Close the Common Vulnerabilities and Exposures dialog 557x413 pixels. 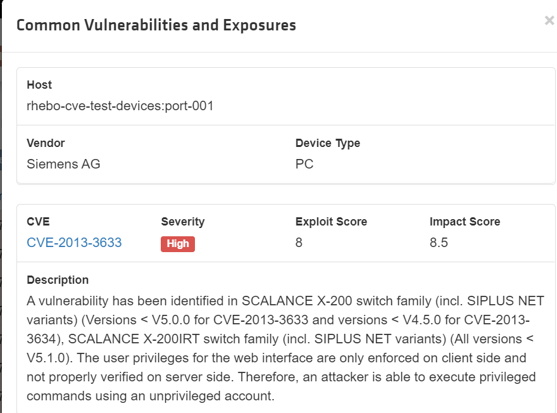[x=549, y=21]
